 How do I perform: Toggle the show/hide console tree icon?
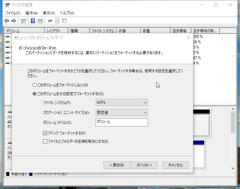tap(23, 21)
